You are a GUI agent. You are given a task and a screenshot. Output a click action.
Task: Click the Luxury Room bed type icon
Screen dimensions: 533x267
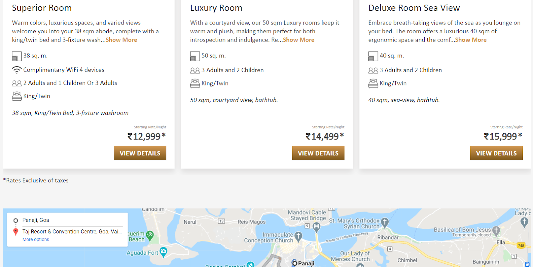tap(195, 83)
